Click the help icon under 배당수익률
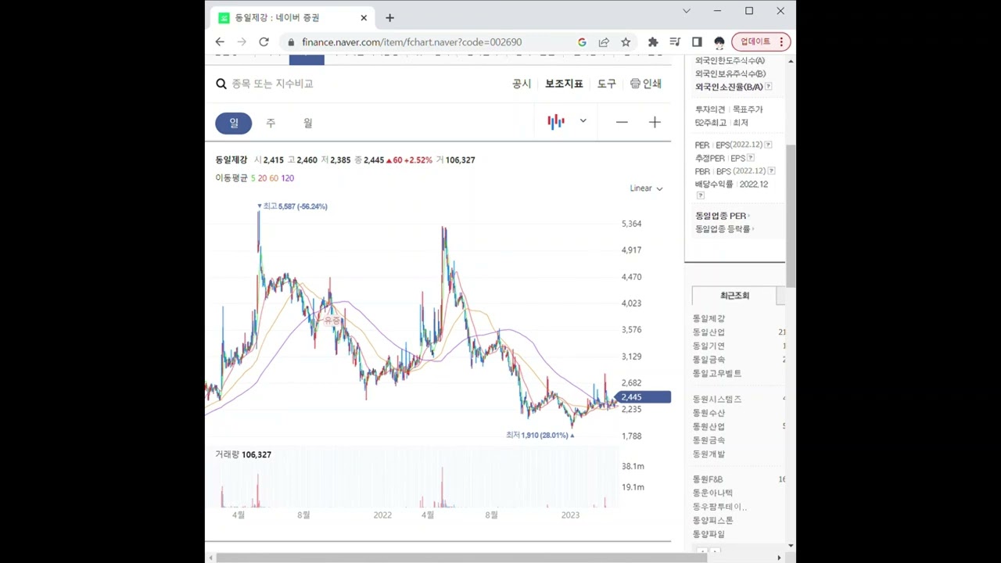The width and height of the screenshot is (1001, 563). [700, 195]
